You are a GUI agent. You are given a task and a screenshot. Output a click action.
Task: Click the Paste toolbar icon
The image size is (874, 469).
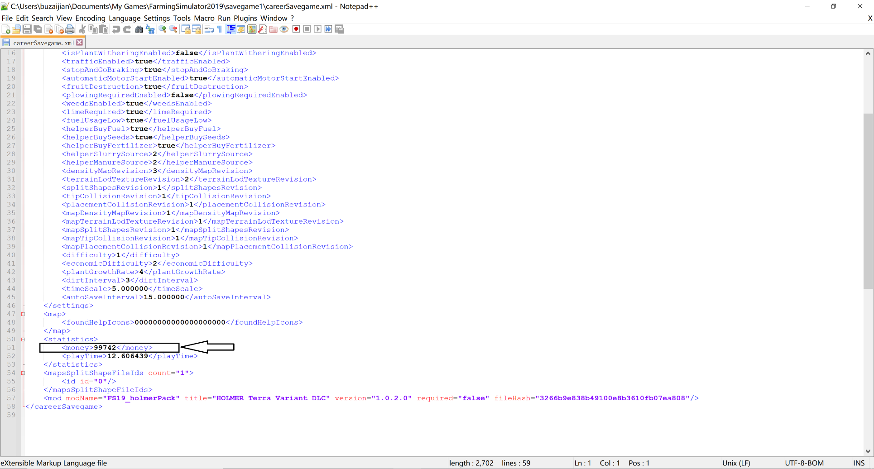pos(104,29)
